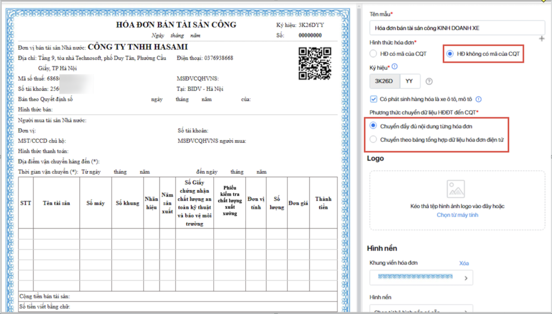
Task: Click the Tên tài sản column header
Action: pyautogui.click(x=56, y=203)
